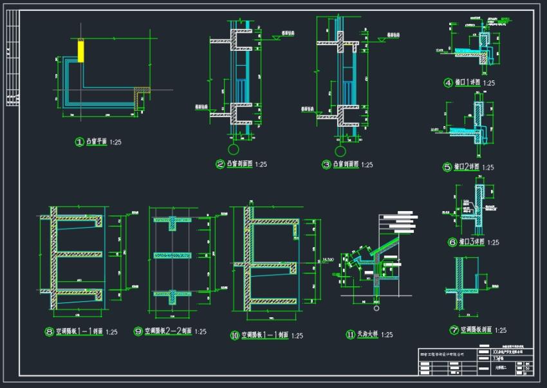Select the title 凸窗剖面图 of drawing 3

(346, 164)
